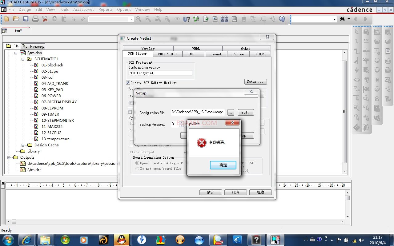Click the Combined property PCB Footprint field
This screenshot has width=394, height=246.
160,73
